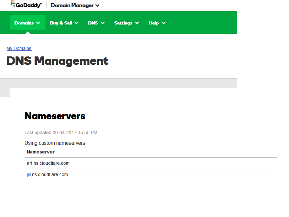Click the Last updated timestamp text

[61, 133]
